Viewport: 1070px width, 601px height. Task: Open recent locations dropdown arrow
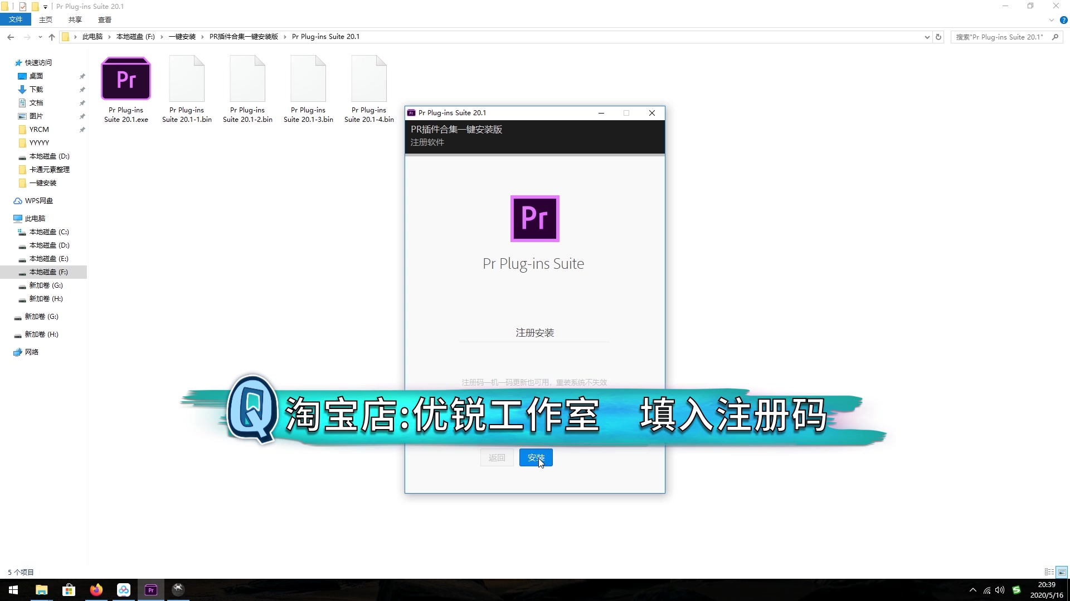pos(40,37)
